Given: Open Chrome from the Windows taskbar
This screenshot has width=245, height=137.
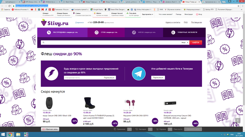Looking at the screenshot, I should coord(10,134).
